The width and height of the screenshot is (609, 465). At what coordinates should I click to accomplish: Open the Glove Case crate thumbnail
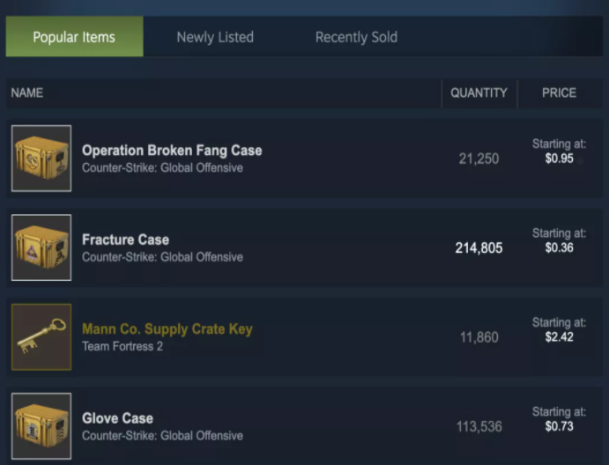[x=41, y=426]
